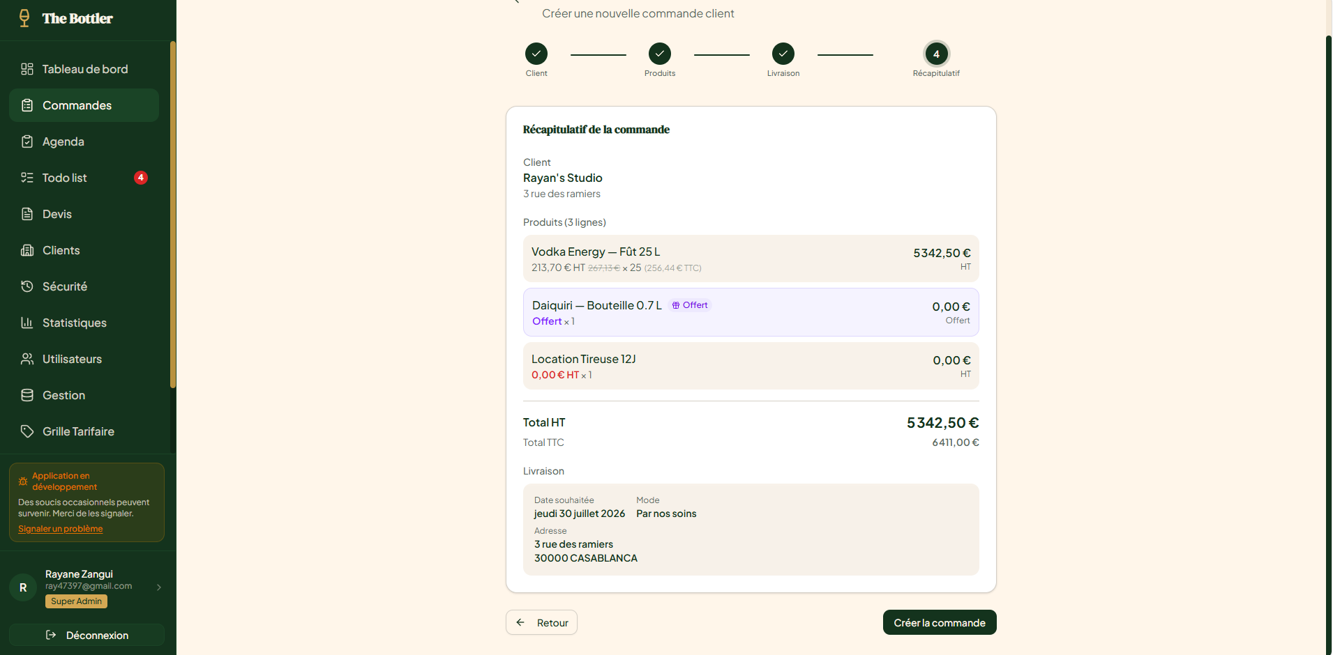This screenshot has width=1333, height=655.
Task: Click Créer une nouvelle commande client heading
Action: tap(638, 13)
